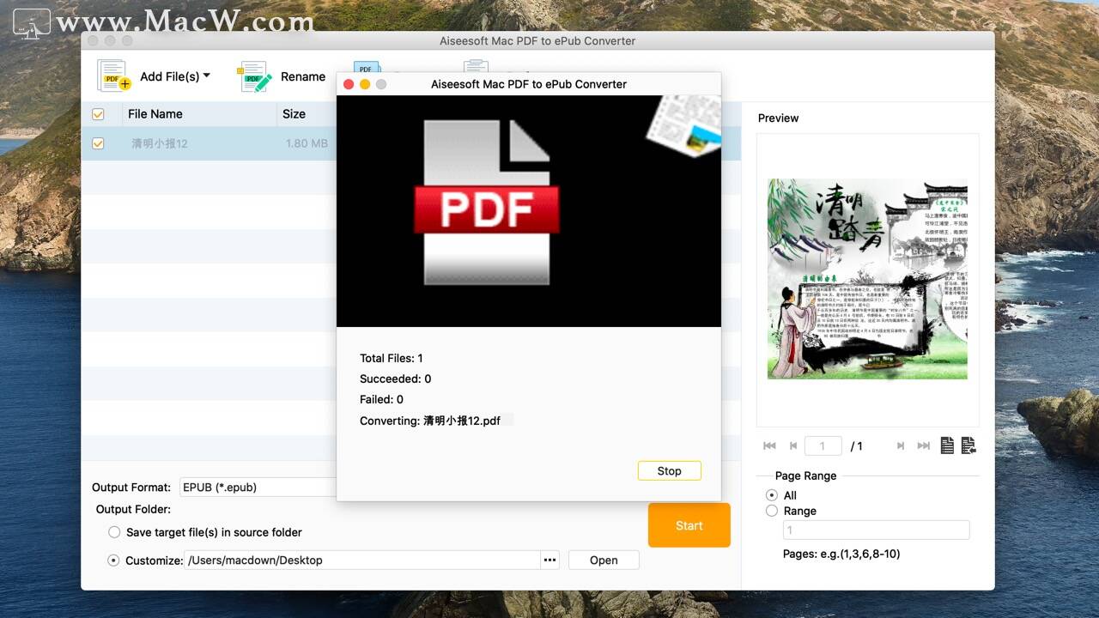The width and height of the screenshot is (1099, 618).
Task: Uncheck the 清明小报12 file checkbox
Action: [98, 143]
